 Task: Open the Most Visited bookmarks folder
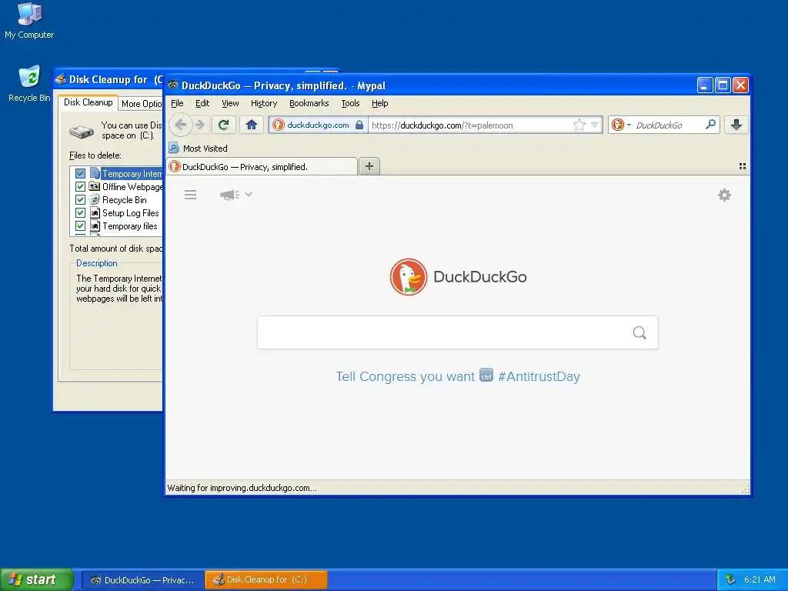199,149
